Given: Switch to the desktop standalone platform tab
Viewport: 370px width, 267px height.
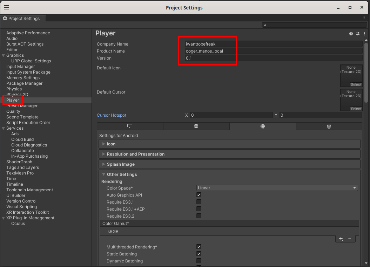Looking at the screenshot, I should [x=130, y=126].
